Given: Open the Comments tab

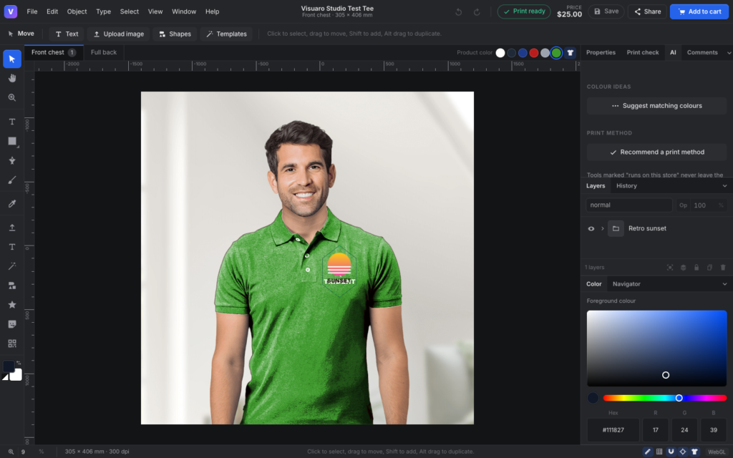Looking at the screenshot, I should coord(702,53).
